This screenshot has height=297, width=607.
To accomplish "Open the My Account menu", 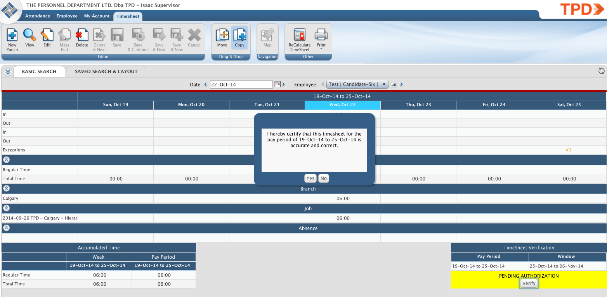I will pyautogui.click(x=97, y=16).
